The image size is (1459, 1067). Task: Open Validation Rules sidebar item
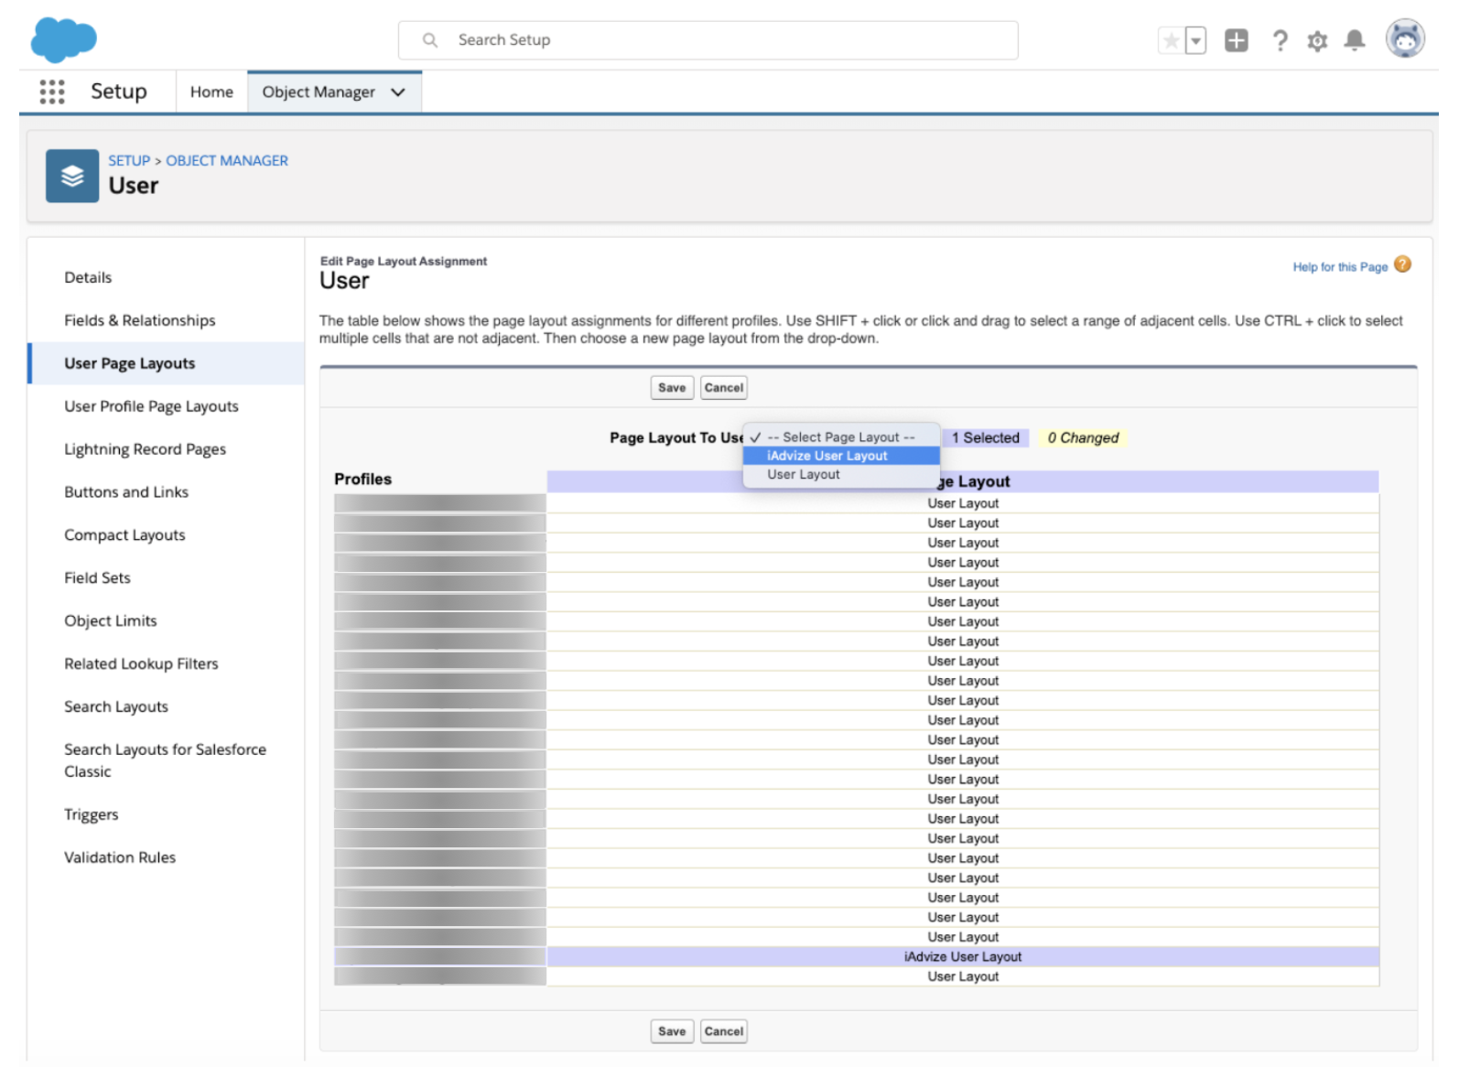click(120, 857)
